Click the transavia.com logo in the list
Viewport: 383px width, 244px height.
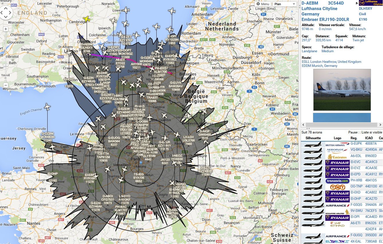pyautogui.click(x=337, y=181)
